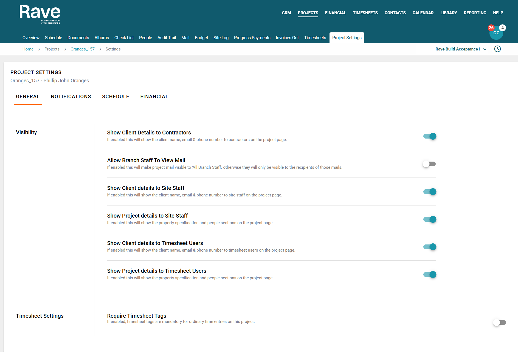518x352 pixels.
Task: Open the Library menu
Action: [449, 13]
